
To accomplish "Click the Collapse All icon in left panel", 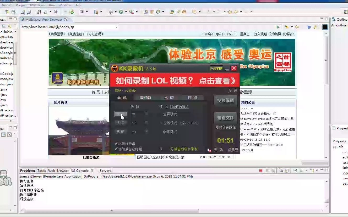I will pos(4,26).
